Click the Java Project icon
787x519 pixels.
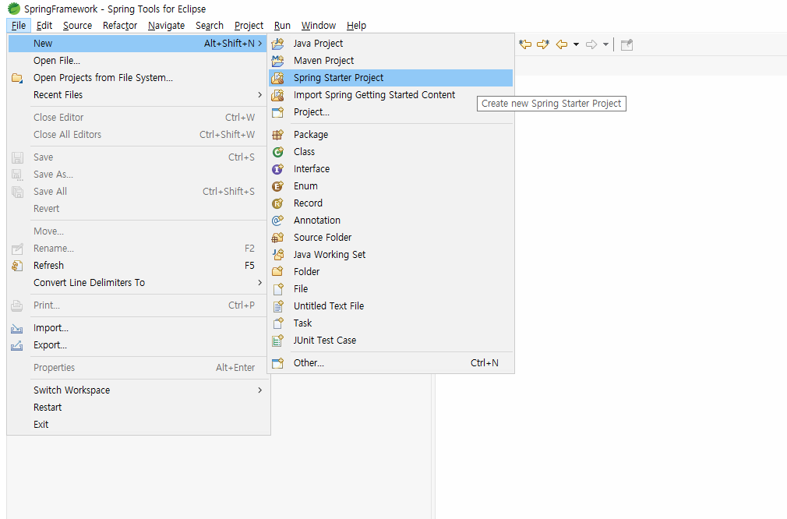(277, 44)
